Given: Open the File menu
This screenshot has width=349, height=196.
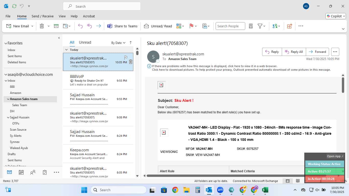Looking at the screenshot, I should point(8,16).
